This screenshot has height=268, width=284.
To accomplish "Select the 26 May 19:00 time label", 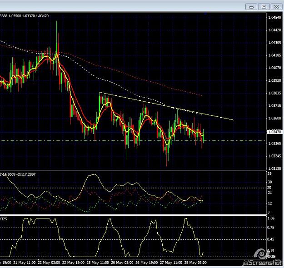I will click(x=146, y=263).
